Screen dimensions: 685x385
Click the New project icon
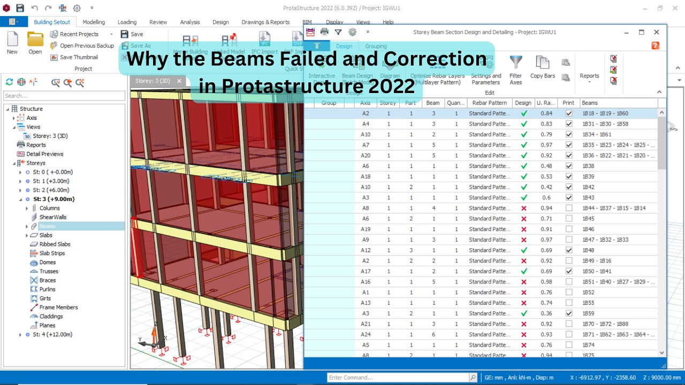[12, 39]
